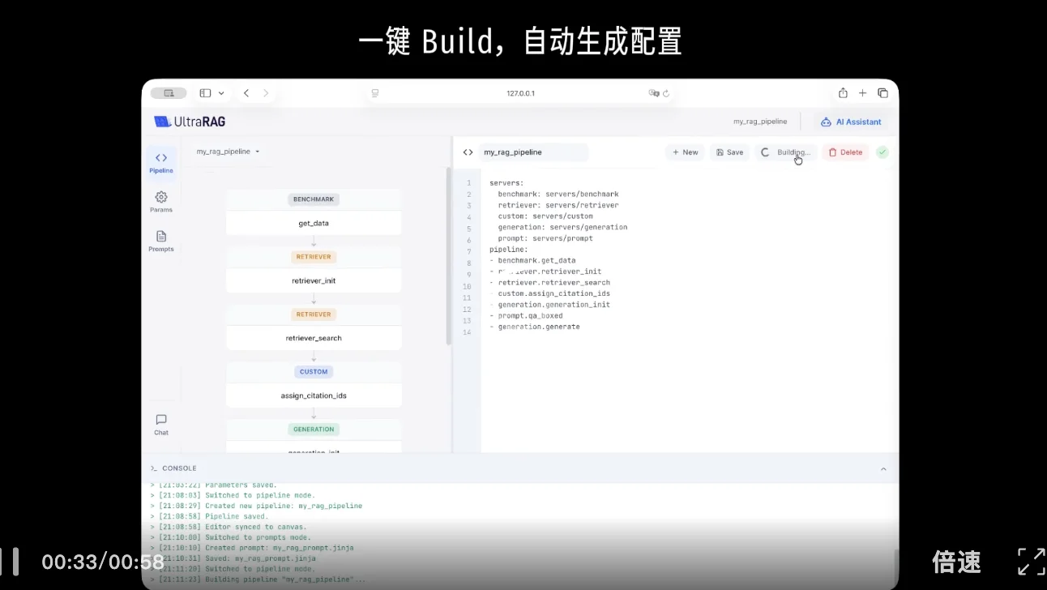Viewport: 1047px width, 590px height.
Task: Select Pipeline in the left sidebar
Action: [160, 163]
